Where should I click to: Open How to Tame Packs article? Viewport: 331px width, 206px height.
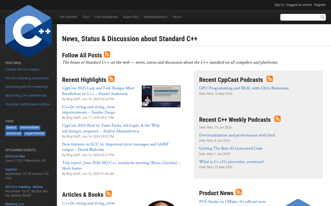(111, 128)
